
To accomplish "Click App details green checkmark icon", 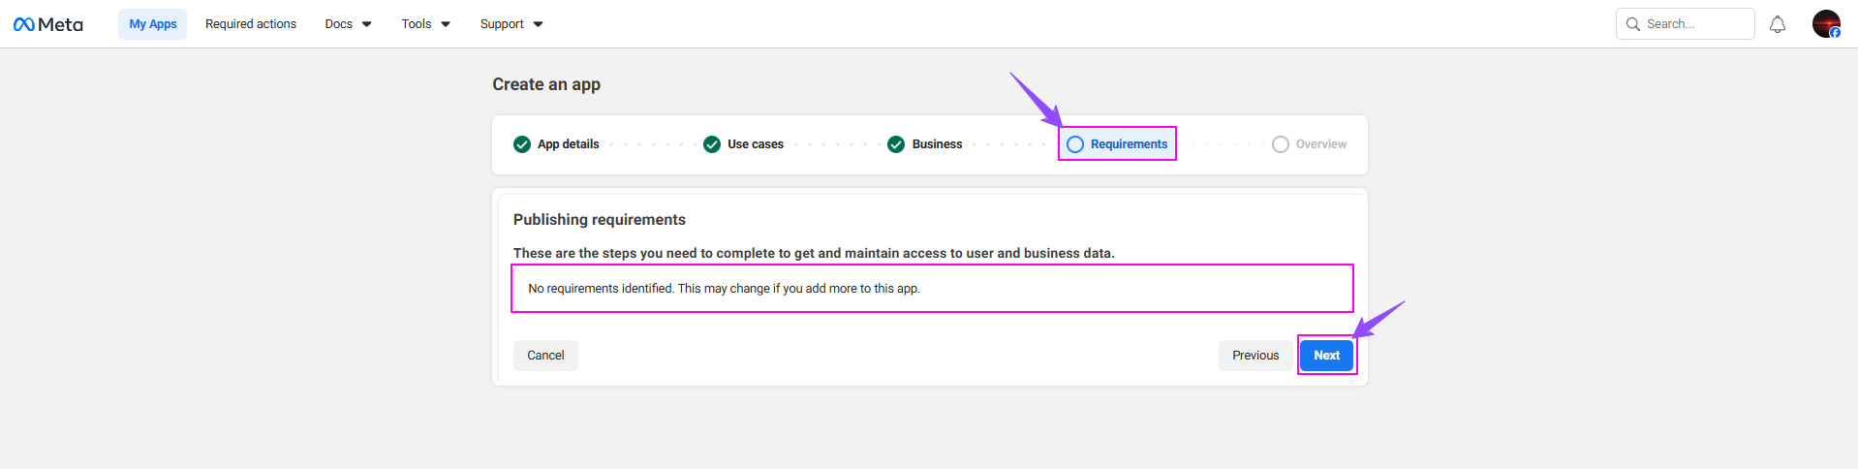I will [x=522, y=144].
